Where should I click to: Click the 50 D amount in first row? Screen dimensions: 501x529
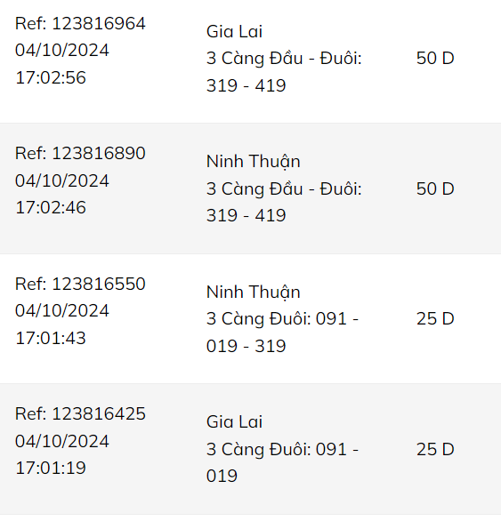pos(435,59)
